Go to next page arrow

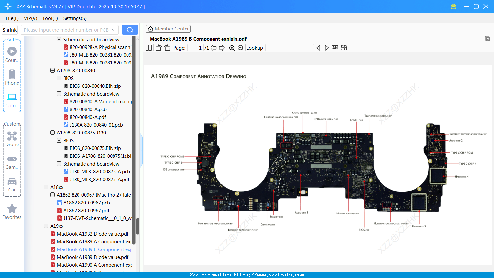222,48
